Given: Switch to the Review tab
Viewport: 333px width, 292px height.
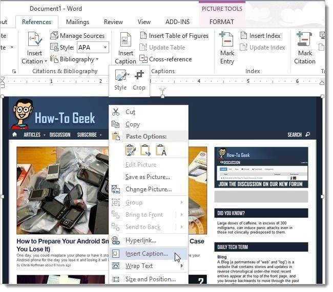Looking at the screenshot, I should tap(113, 22).
